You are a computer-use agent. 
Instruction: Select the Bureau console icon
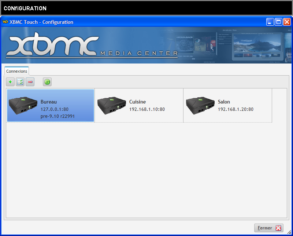23,105
